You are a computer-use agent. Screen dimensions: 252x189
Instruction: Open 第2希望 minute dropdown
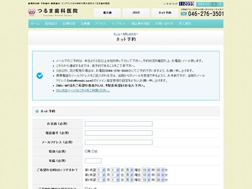(x=160, y=175)
